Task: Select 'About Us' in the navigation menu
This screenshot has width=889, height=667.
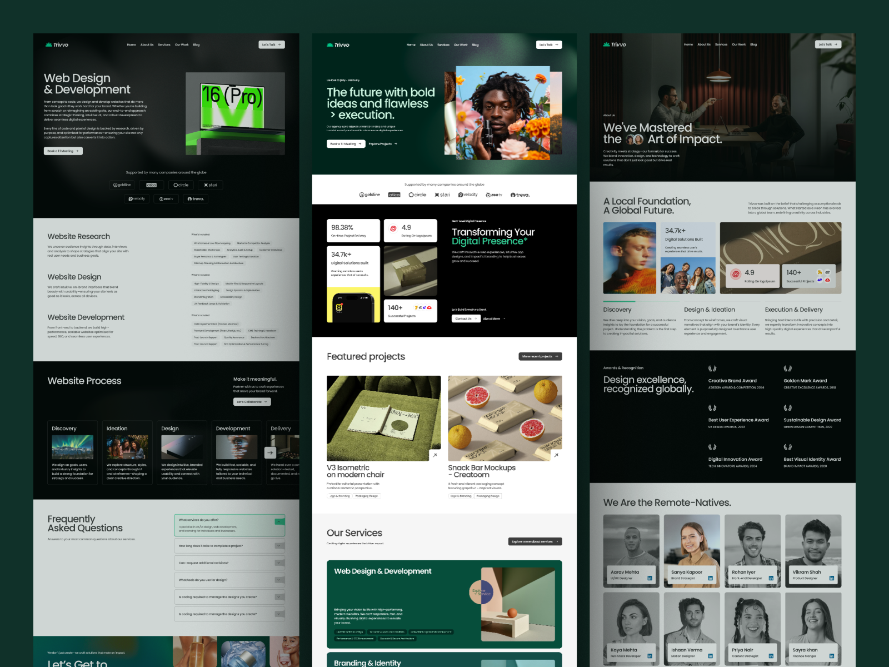Action: (147, 44)
